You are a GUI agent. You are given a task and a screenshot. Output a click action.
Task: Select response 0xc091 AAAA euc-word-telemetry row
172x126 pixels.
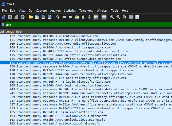(x=86, y=93)
